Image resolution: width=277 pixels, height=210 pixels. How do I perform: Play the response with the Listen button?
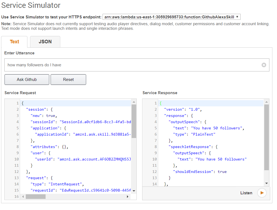pyautogui.click(x=262, y=193)
